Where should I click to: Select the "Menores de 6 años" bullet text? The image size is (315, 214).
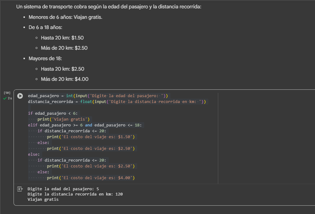point(65,17)
